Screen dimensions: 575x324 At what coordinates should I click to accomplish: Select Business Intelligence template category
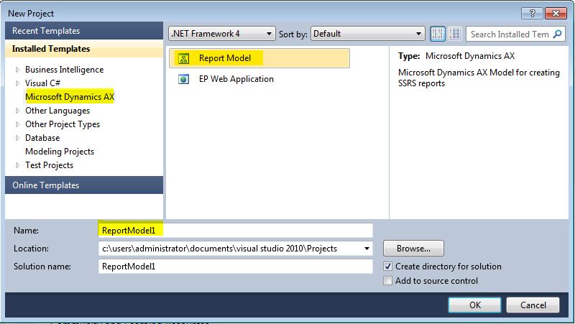[64, 70]
